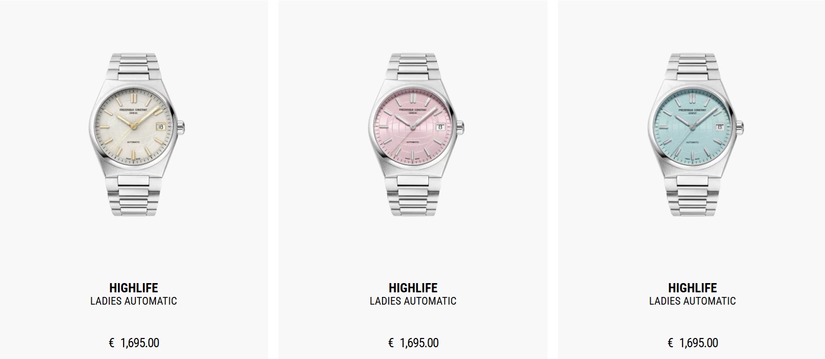825x359 pixels.
Task: Click HIGHLIFE title under the blue dial watch
Action: click(693, 288)
